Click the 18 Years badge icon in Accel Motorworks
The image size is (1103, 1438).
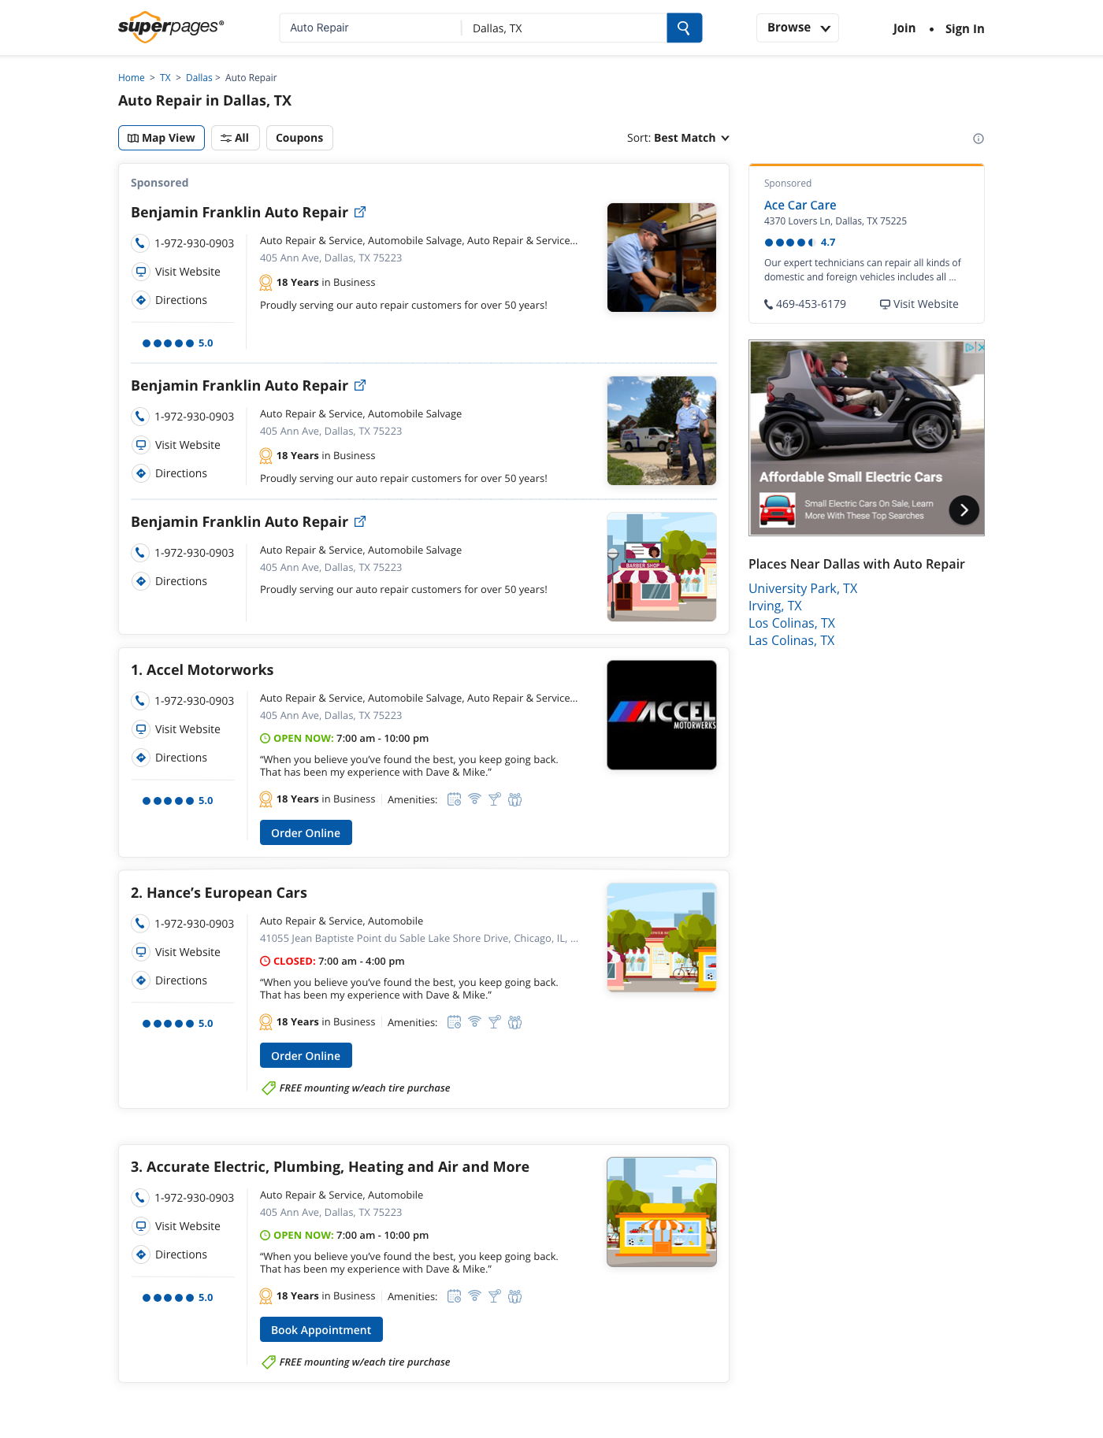pyautogui.click(x=266, y=799)
